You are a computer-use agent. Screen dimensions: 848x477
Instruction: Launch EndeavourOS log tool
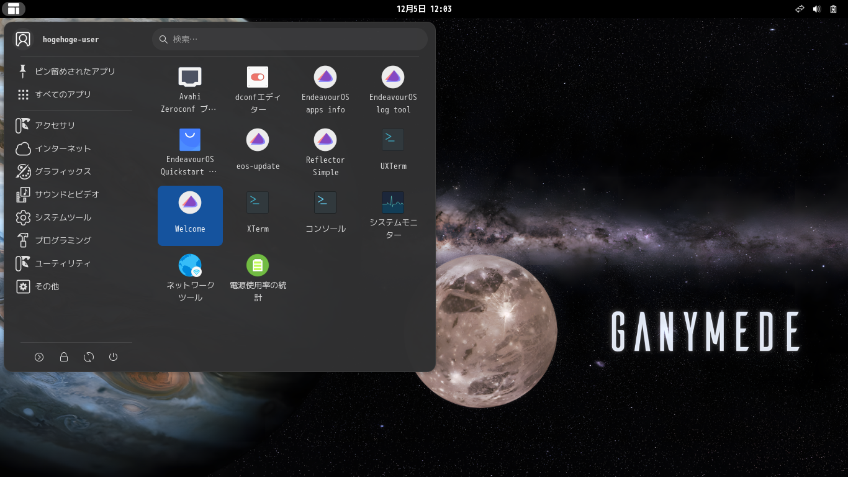tap(393, 90)
